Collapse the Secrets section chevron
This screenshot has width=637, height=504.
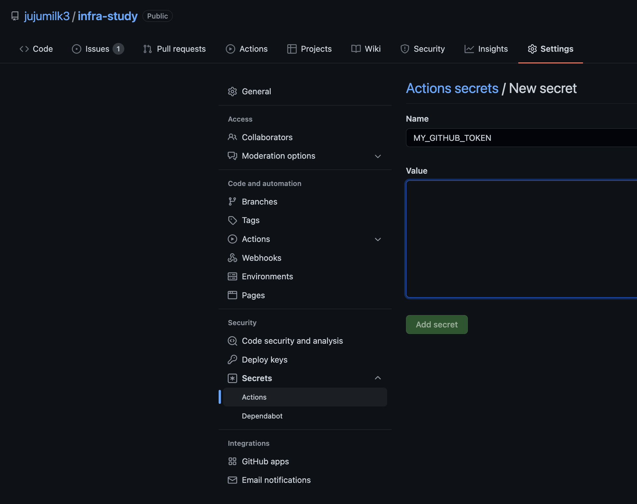point(378,378)
